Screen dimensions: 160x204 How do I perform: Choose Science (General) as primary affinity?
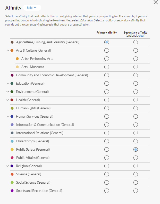(107, 174)
